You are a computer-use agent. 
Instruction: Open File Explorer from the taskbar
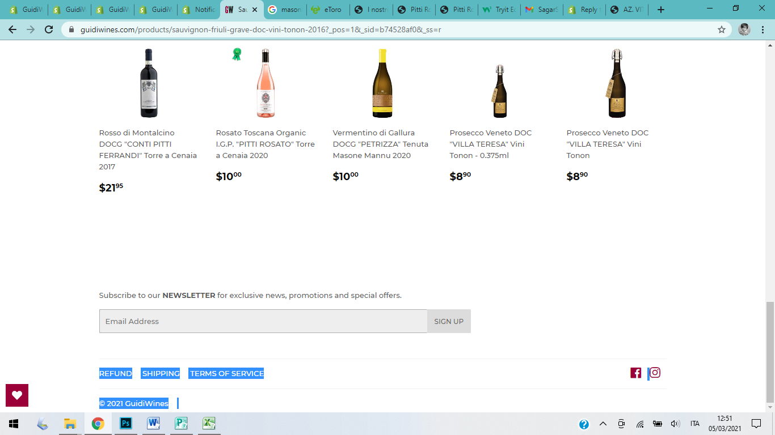coord(70,424)
